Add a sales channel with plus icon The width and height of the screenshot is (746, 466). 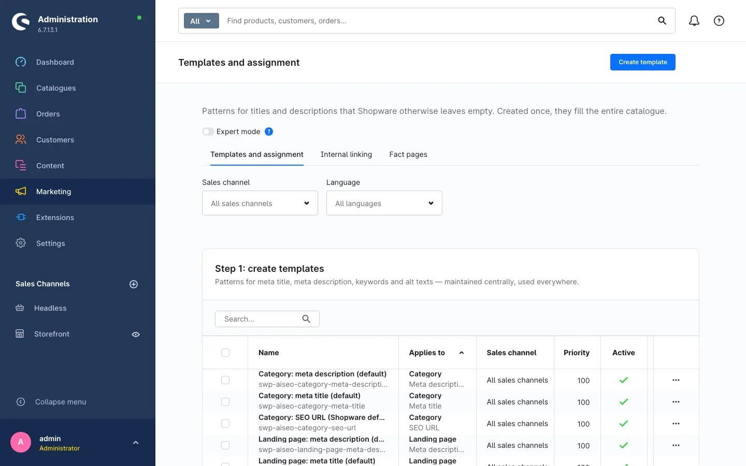click(134, 284)
